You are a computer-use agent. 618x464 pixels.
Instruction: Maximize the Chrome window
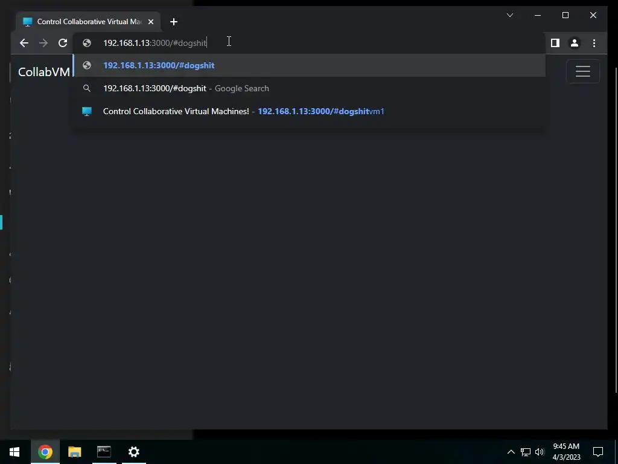565,15
